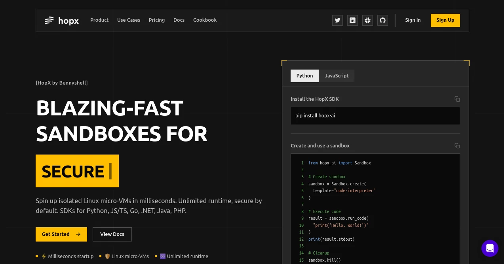Open the Product menu

pyautogui.click(x=99, y=20)
